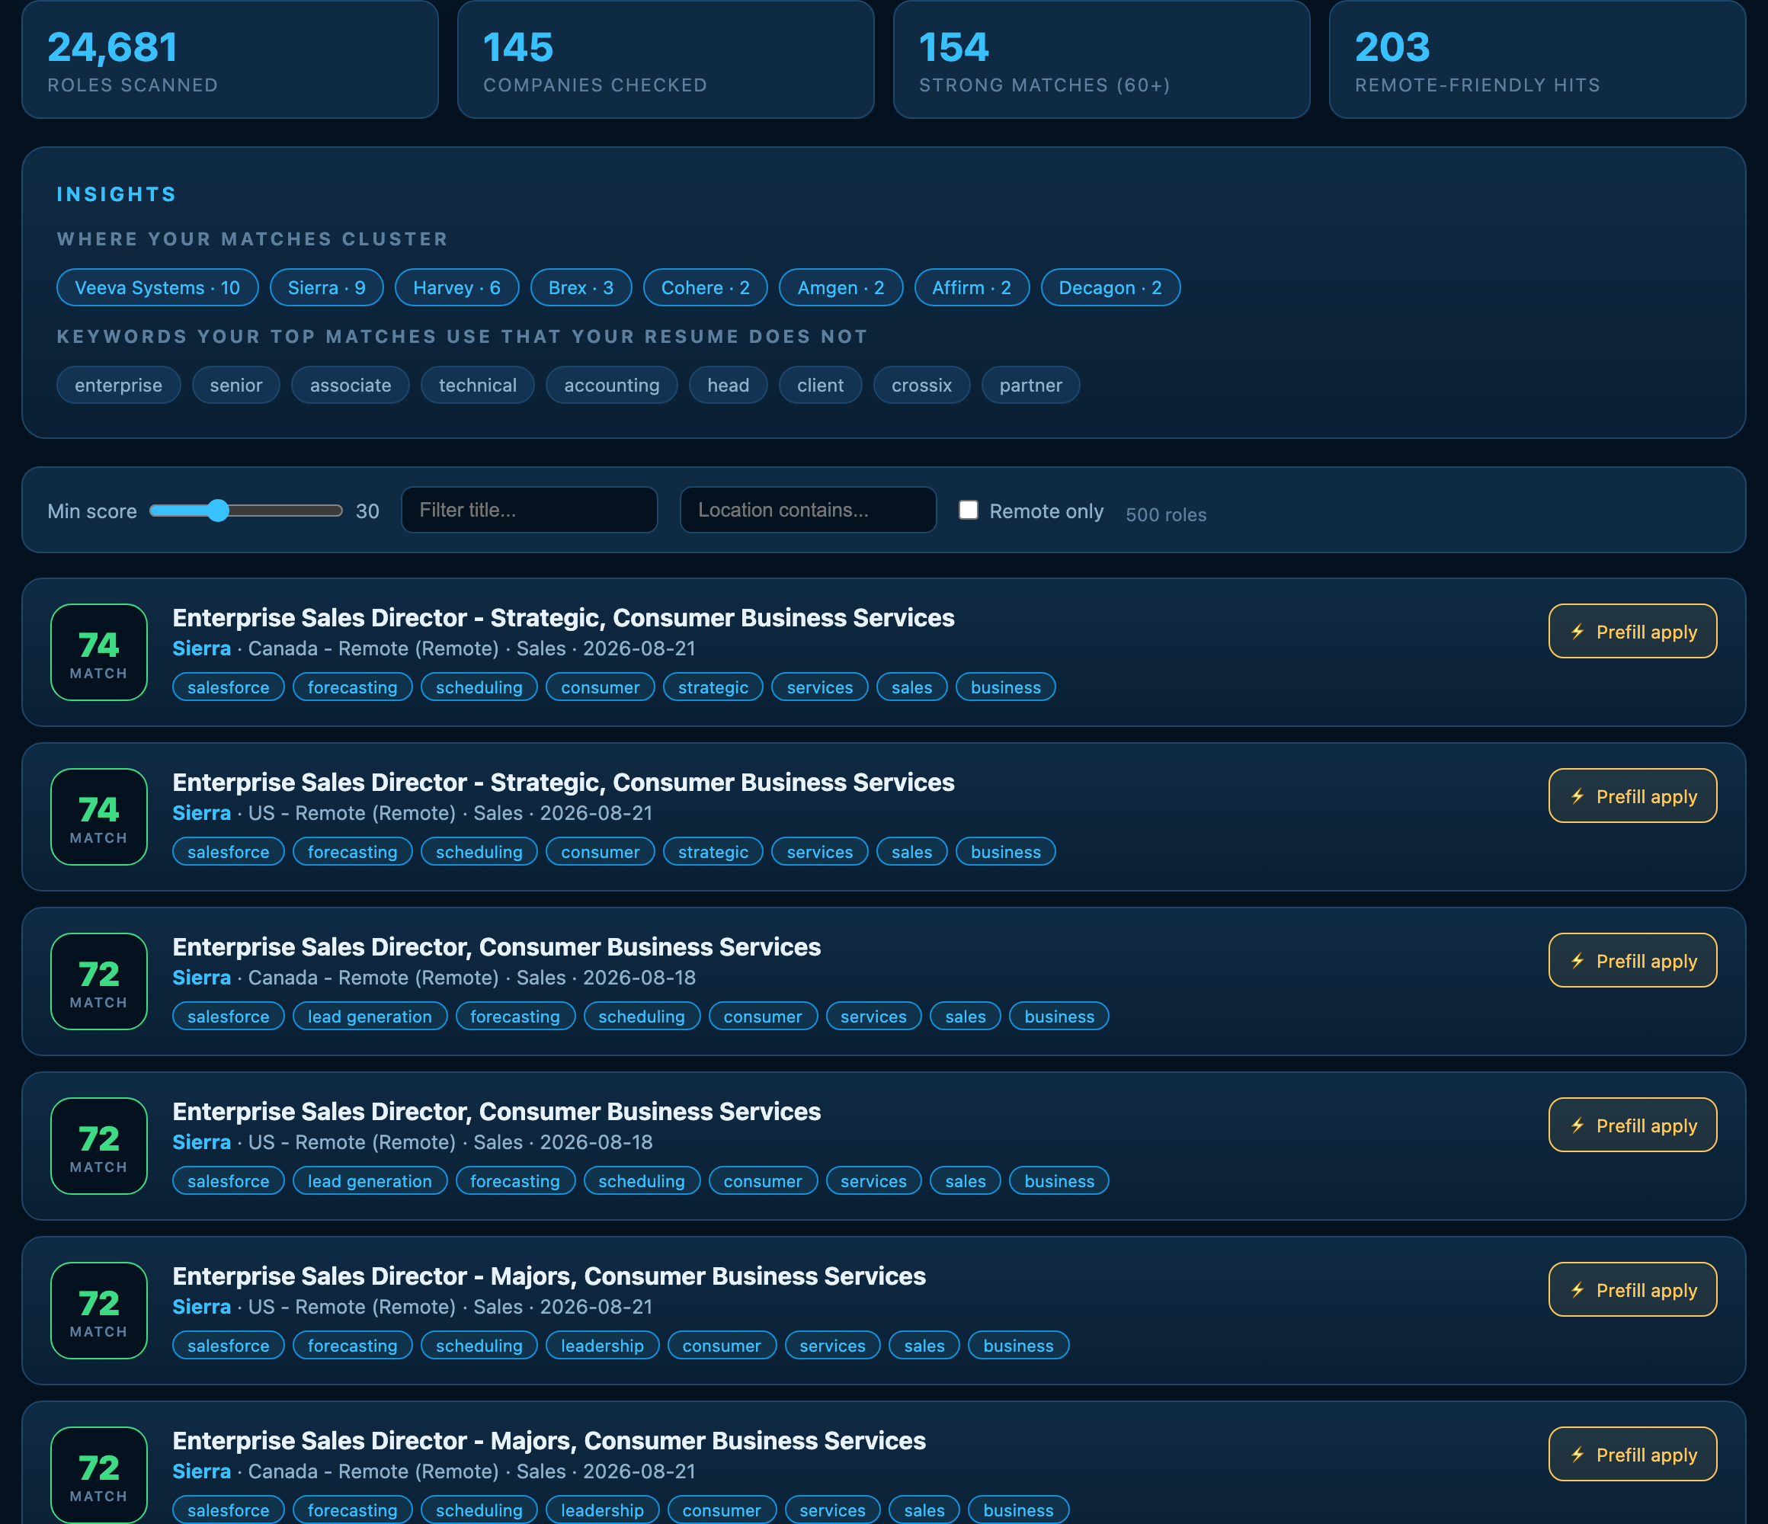Click the strategic tag in the first role
1768x1524 pixels.
click(713, 687)
